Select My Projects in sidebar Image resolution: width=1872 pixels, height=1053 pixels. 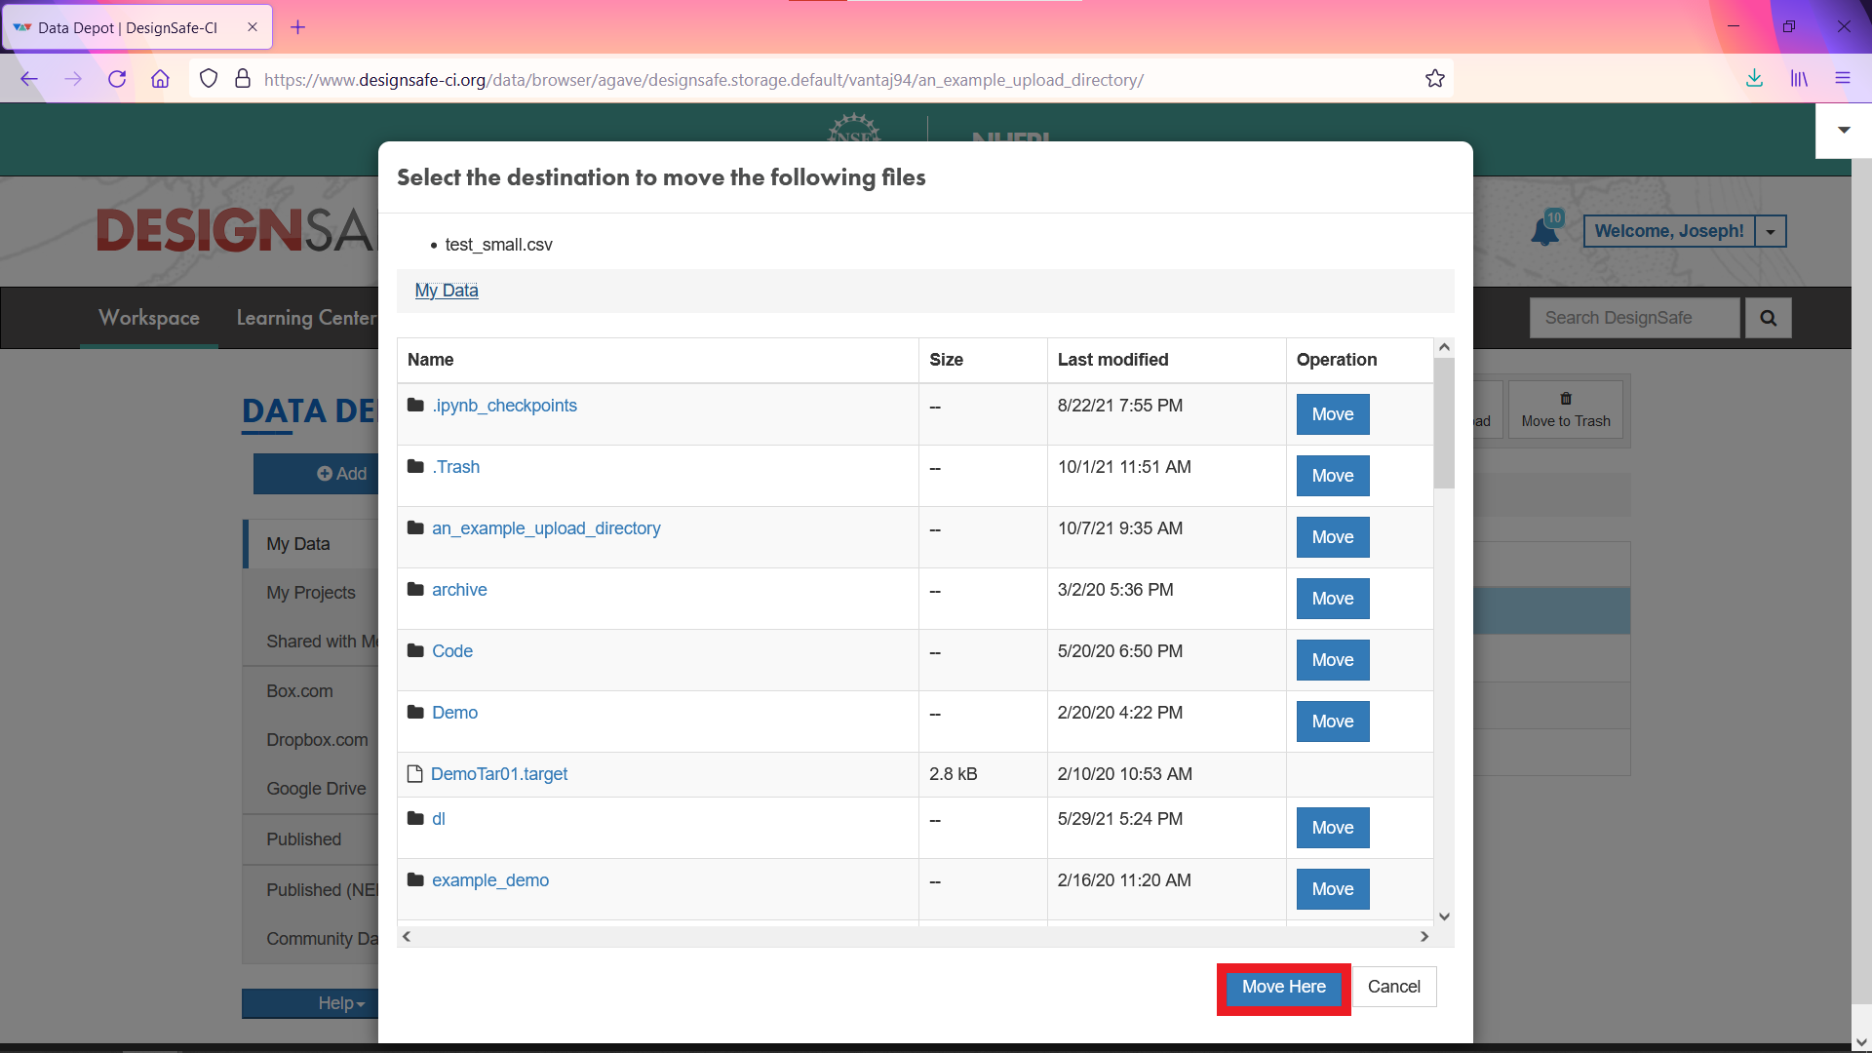tap(311, 593)
